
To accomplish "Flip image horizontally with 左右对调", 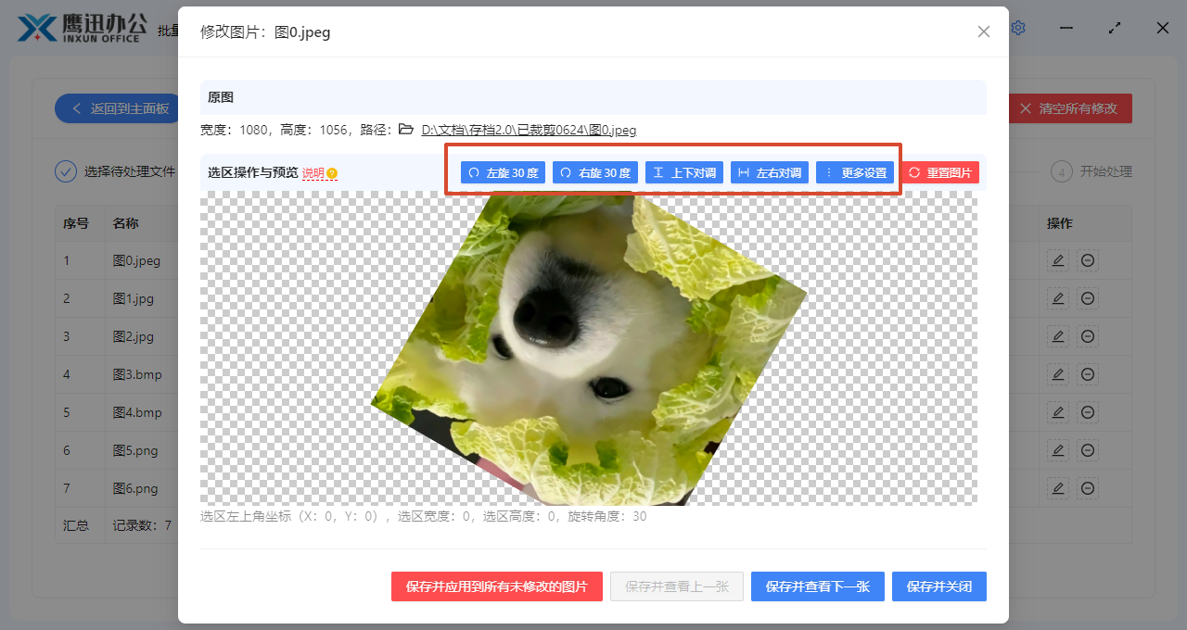I will [x=770, y=172].
